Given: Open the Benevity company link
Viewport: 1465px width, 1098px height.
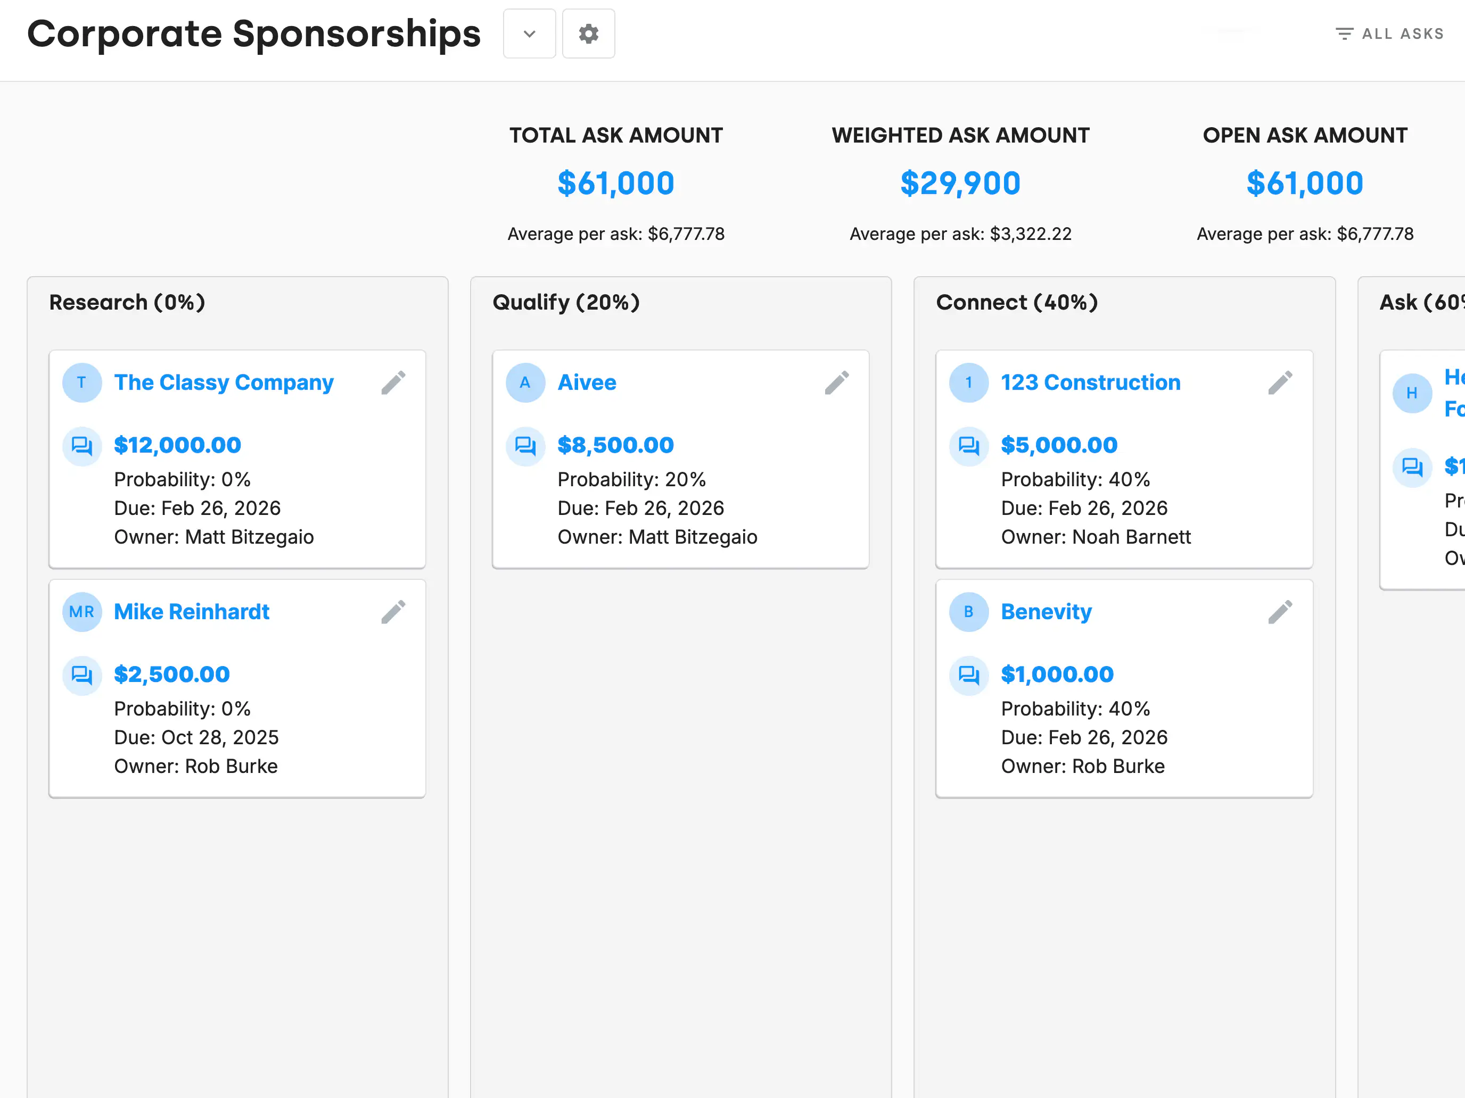Looking at the screenshot, I should click(x=1046, y=612).
